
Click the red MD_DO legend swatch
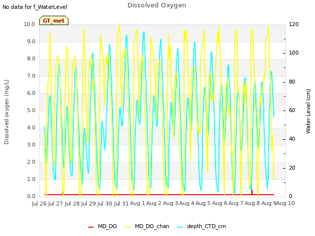pyautogui.click(x=91, y=227)
